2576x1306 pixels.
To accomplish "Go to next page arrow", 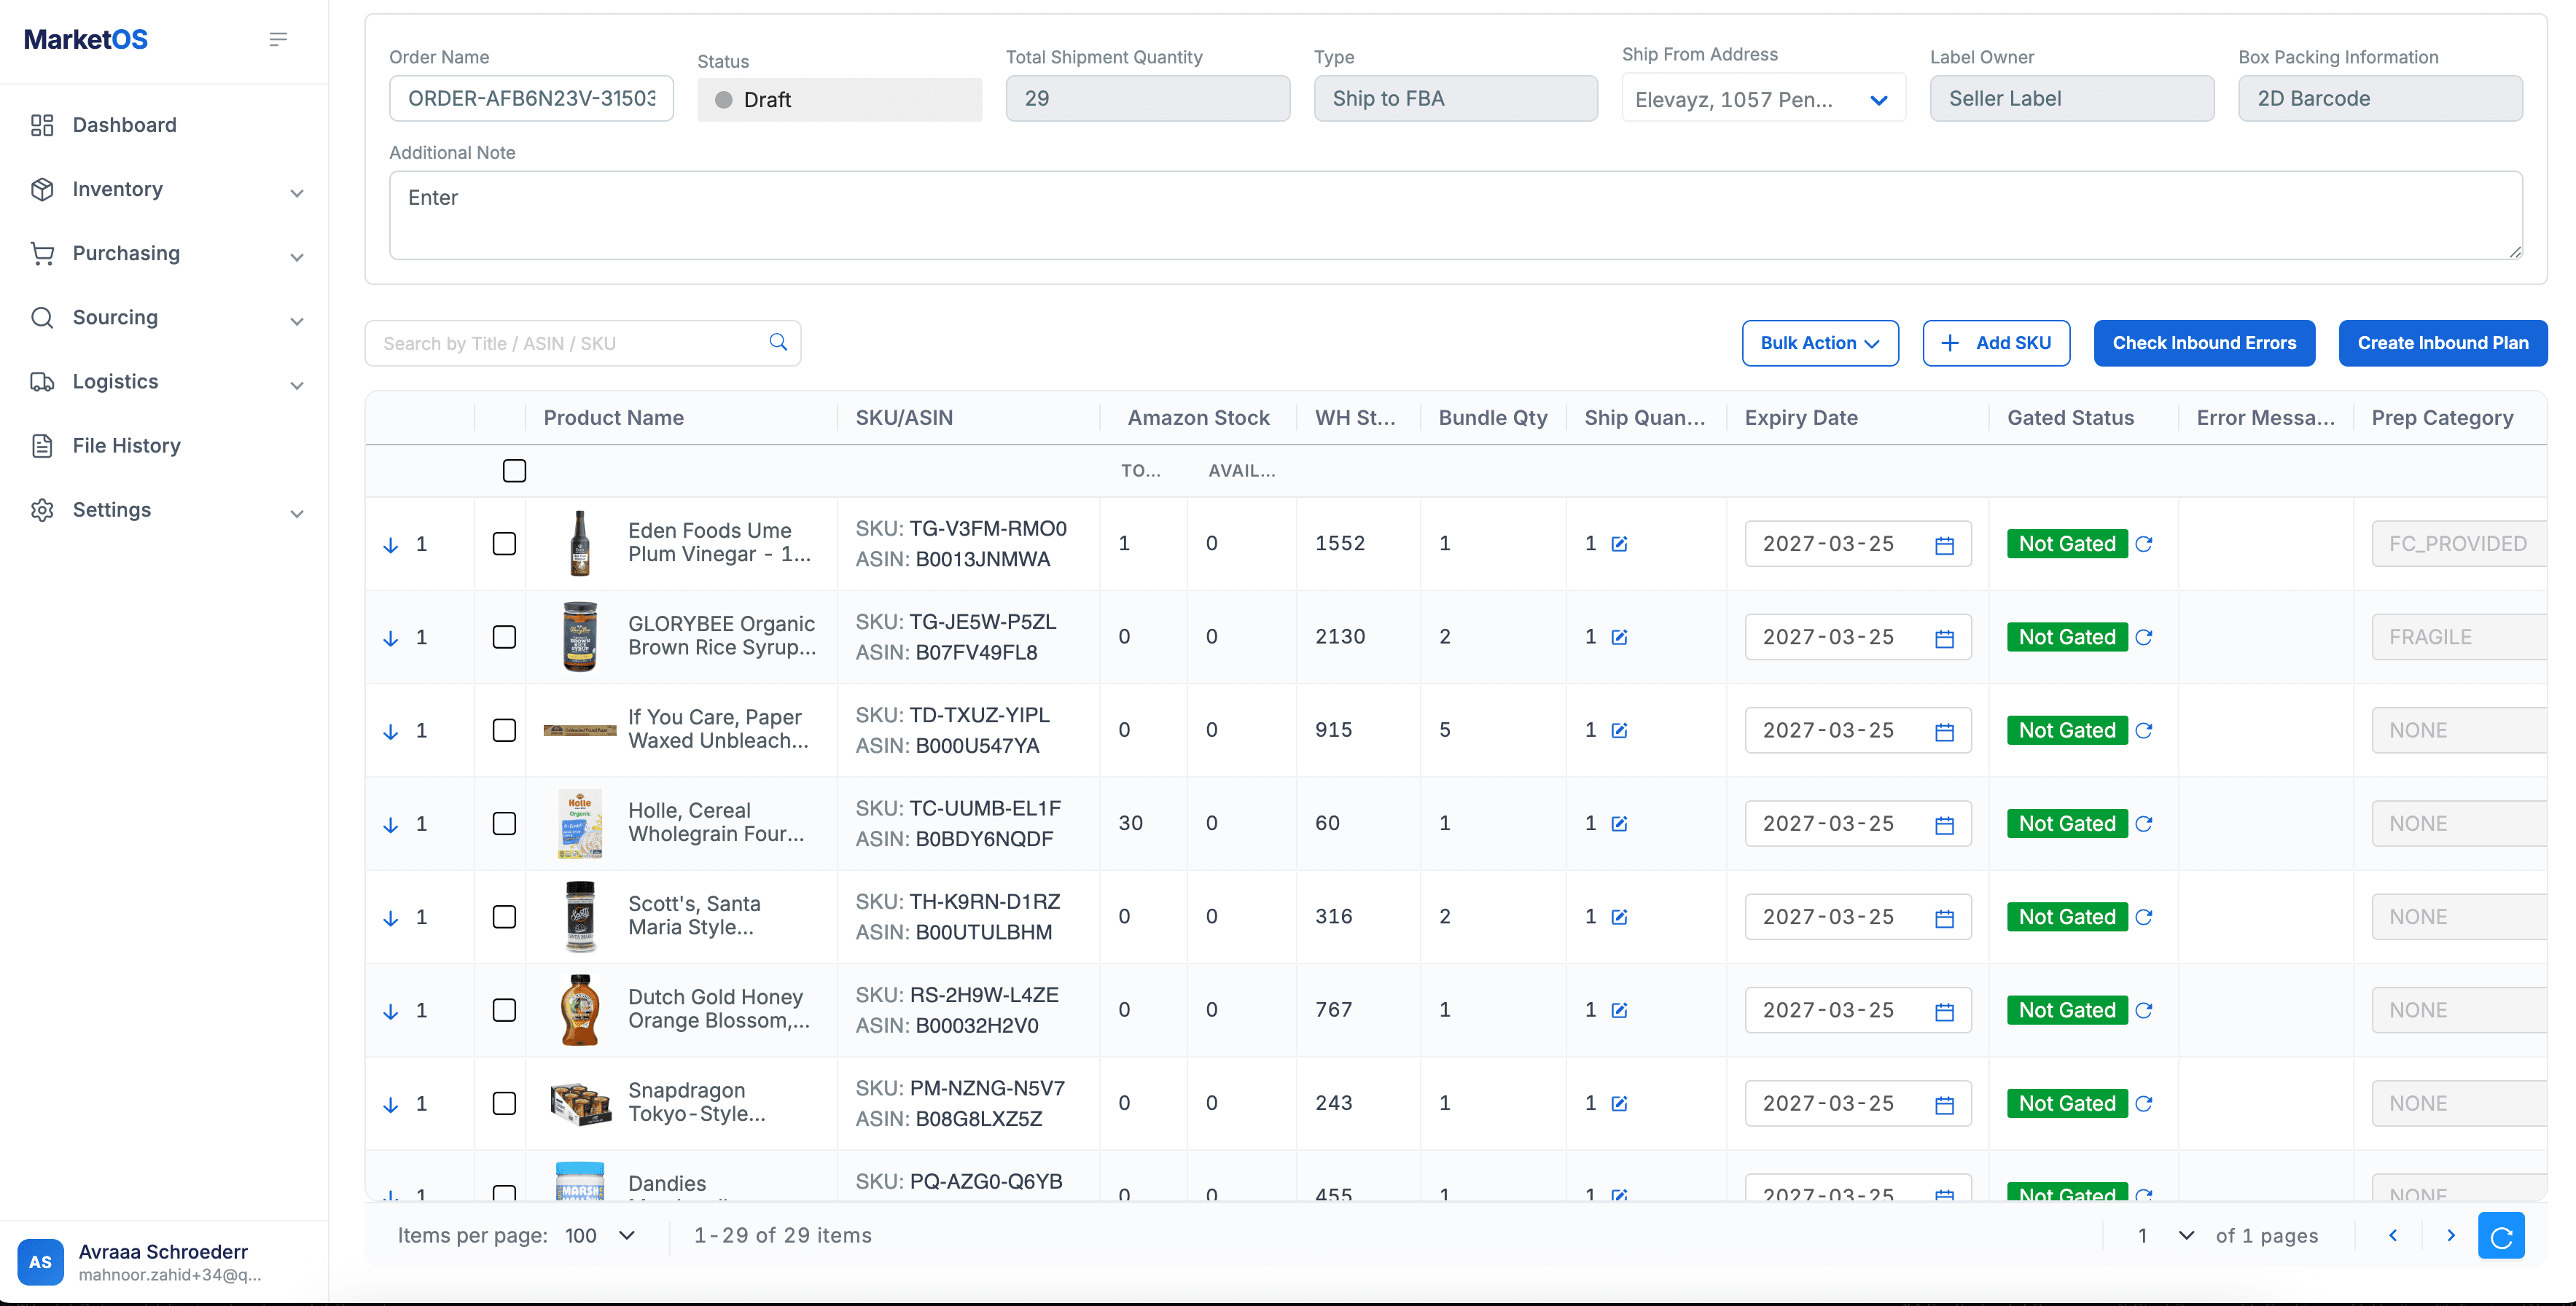I will click(x=2450, y=1236).
